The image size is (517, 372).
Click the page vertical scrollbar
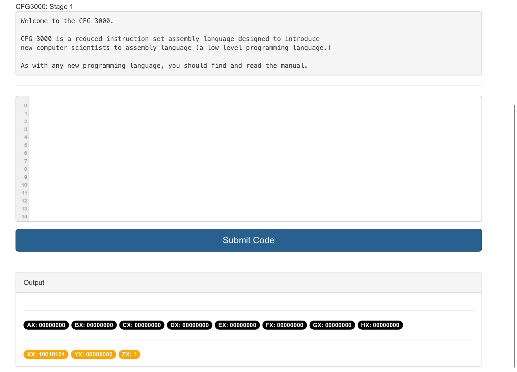click(514, 236)
